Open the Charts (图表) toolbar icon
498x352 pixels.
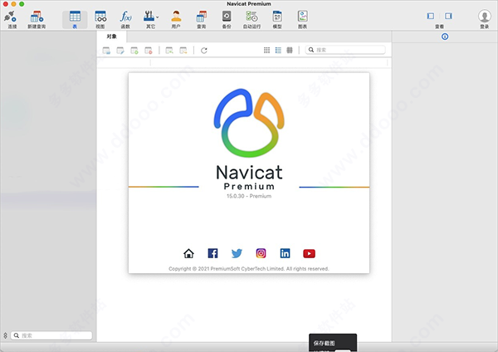click(x=302, y=17)
